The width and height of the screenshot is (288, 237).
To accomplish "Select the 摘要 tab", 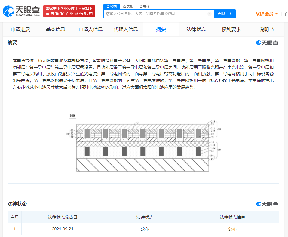I will 161,29.
